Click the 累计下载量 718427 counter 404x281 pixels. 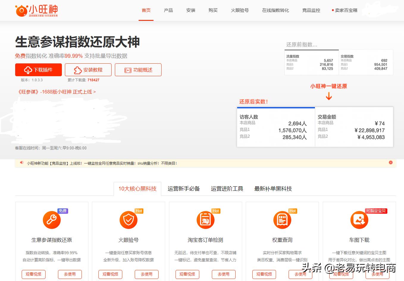(x=84, y=80)
